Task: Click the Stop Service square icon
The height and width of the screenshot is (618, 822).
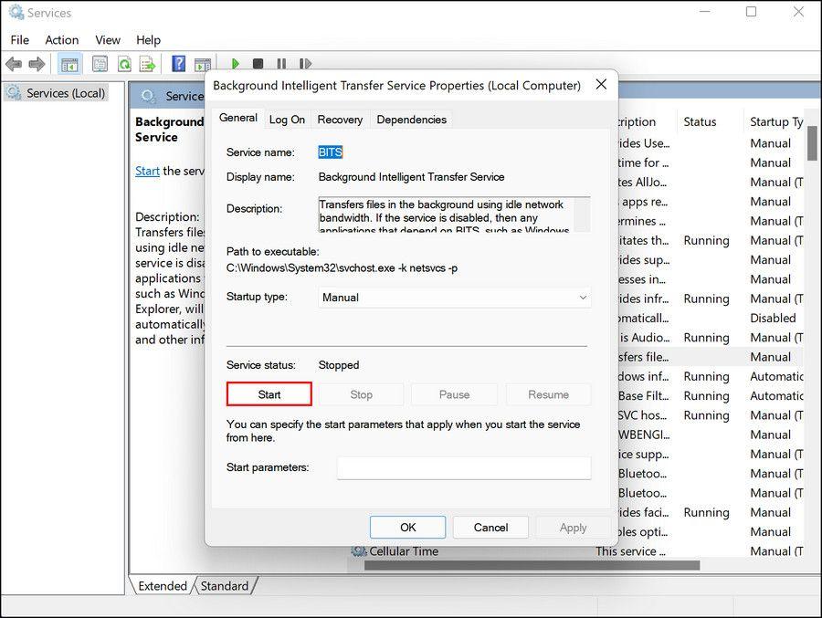Action: 258,64
